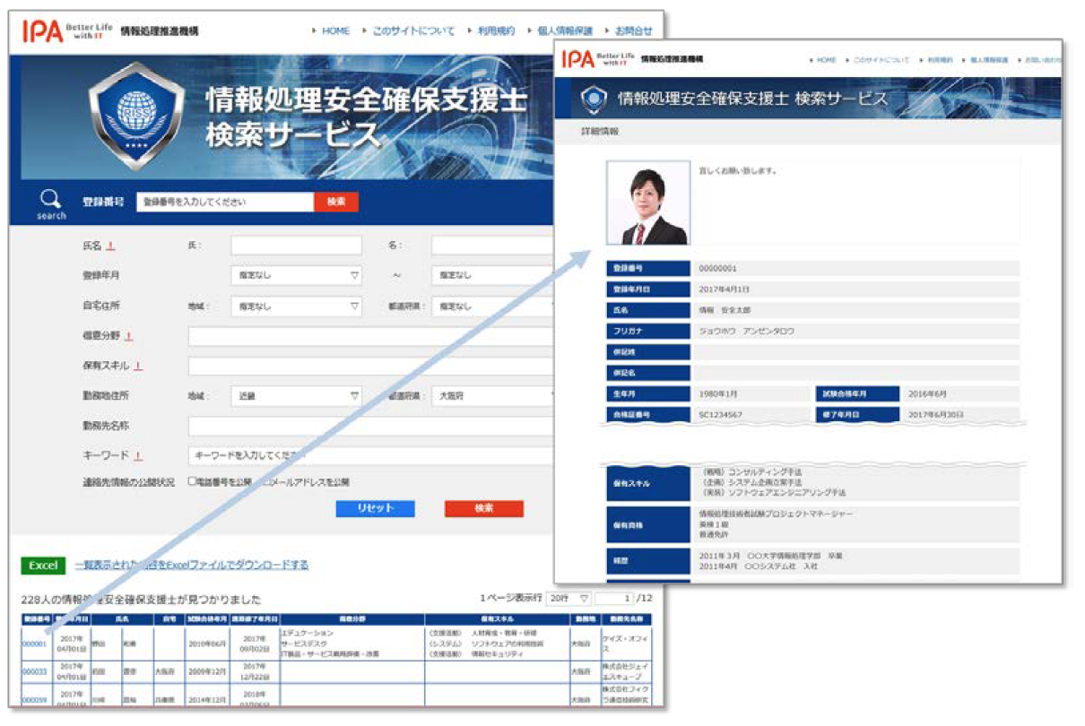Image resolution: width=1085 pixels, height=726 pixels.
Task: Click the red help mark next to キーワード
Action: pyautogui.click(x=139, y=456)
